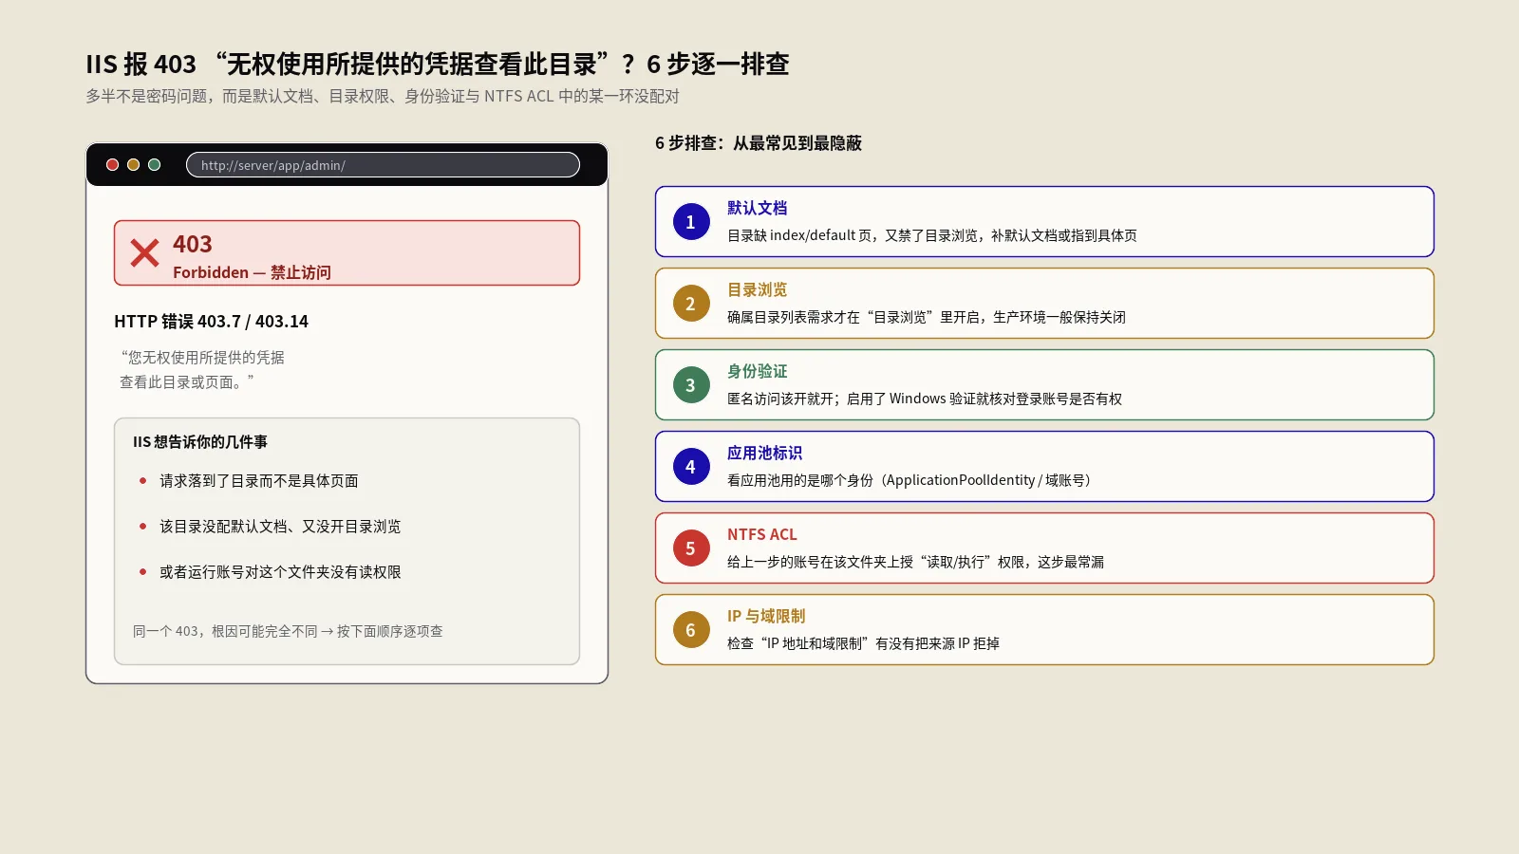This screenshot has width=1519, height=854.
Task: Click the IIS 想告诉你的几件事 heading
Action: tap(200, 442)
